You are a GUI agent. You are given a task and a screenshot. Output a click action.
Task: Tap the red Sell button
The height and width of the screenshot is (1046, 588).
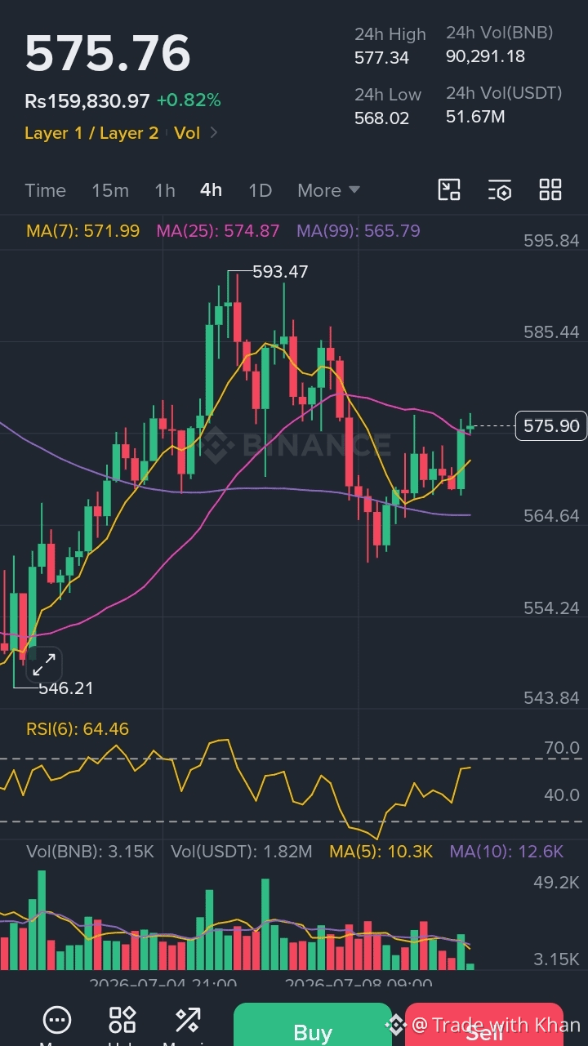point(484,1025)
